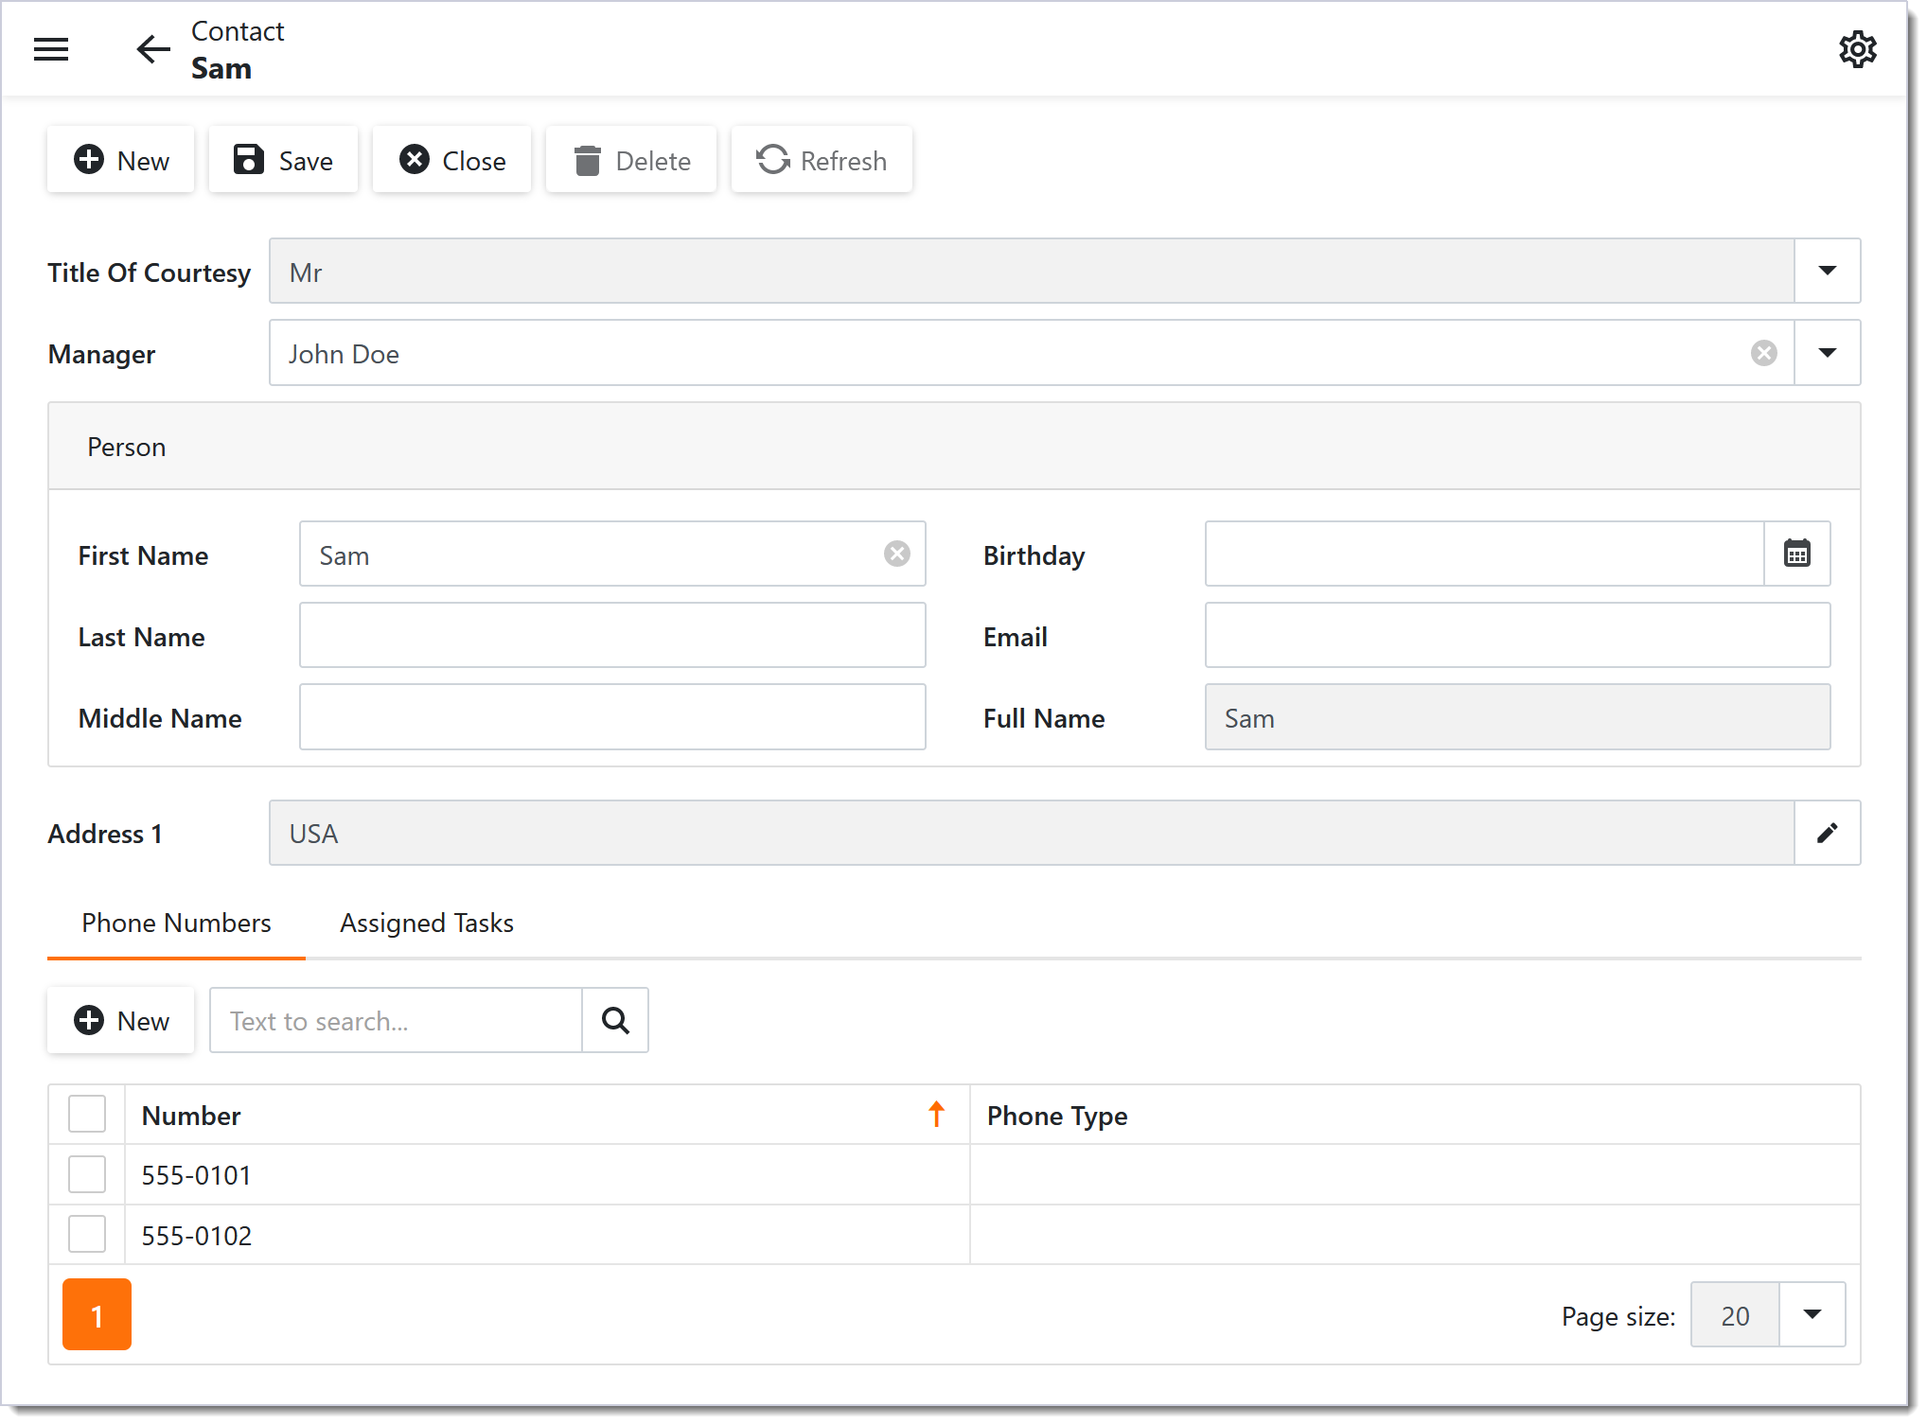The image size is (1927, 1425).
Task: Clear the First Name field
Action: click(896, 554)
